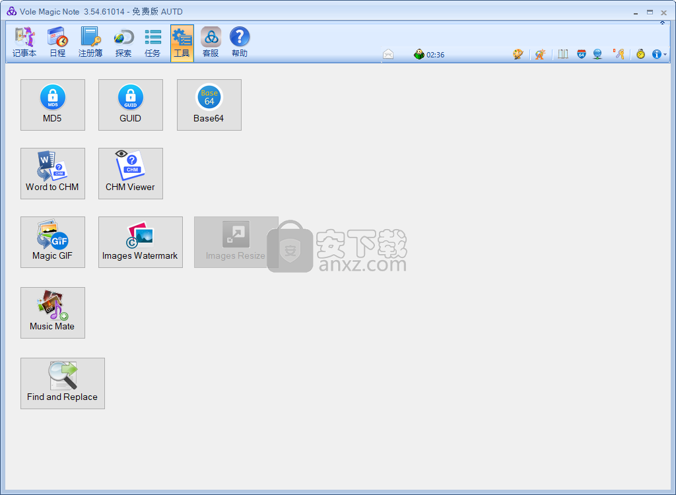Launch the Base64 tool
Screen dimensions: 676x495
[x=209, y=105]
